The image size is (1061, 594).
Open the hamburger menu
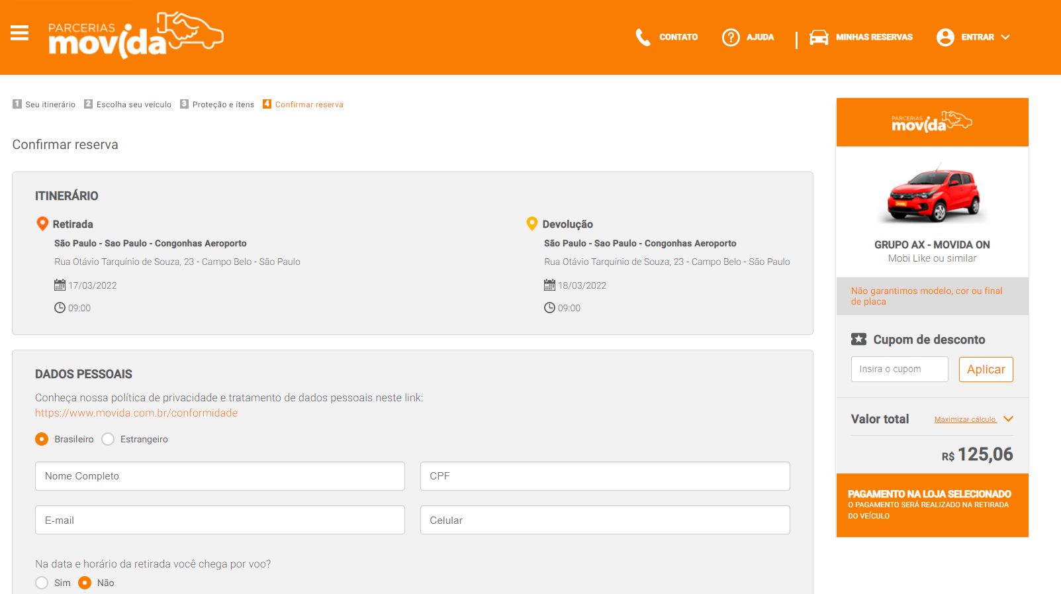(20, 32)
